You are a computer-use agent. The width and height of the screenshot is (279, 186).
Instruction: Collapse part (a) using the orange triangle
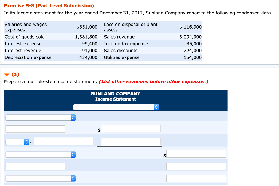coord(7,74)
